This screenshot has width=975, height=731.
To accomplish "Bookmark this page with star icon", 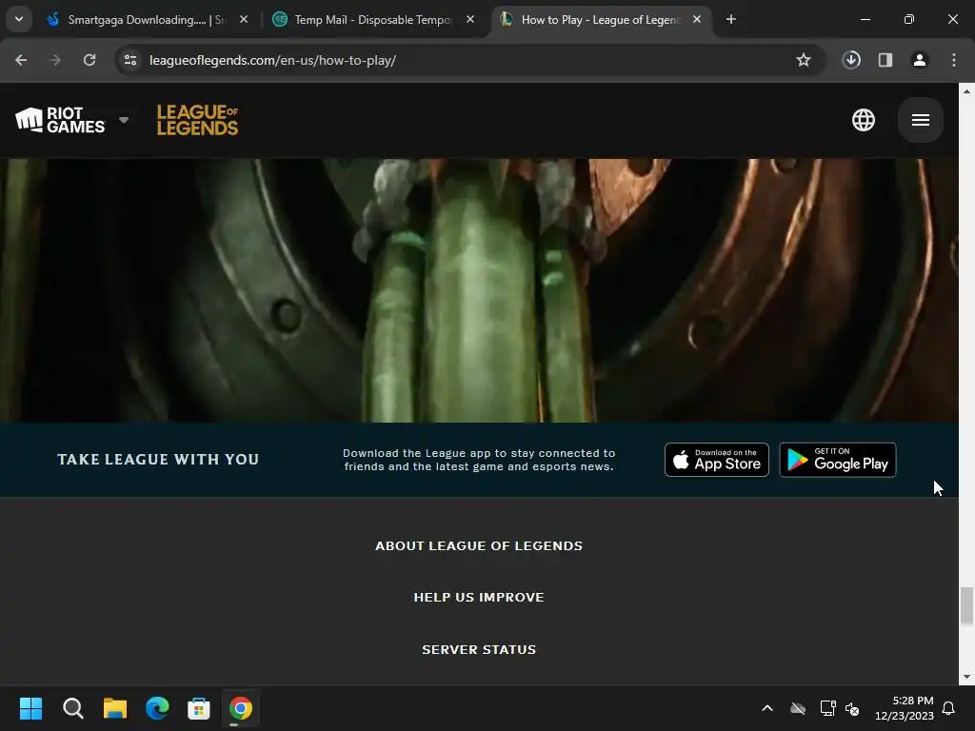I will 804,60.
